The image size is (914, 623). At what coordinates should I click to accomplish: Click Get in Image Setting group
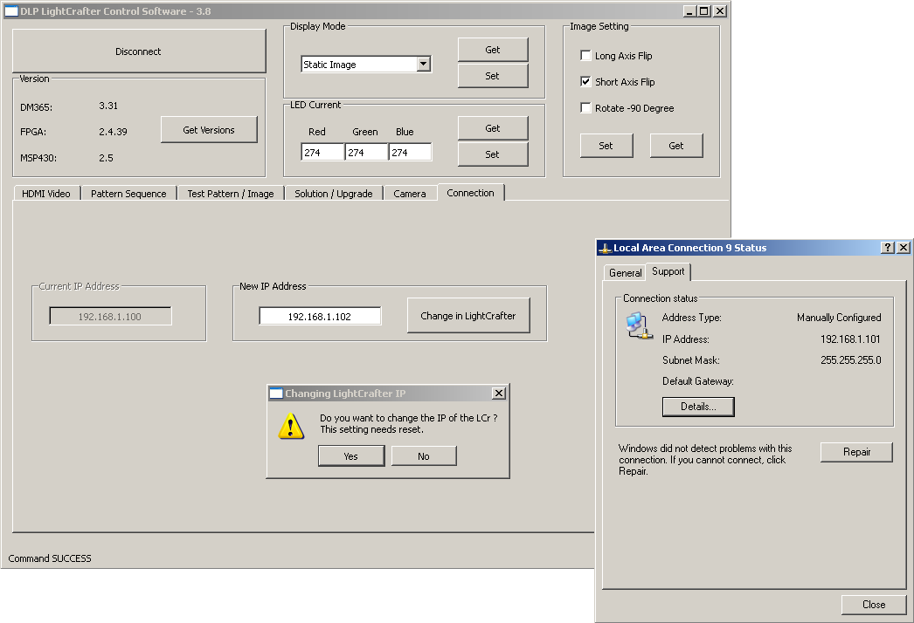676,146
